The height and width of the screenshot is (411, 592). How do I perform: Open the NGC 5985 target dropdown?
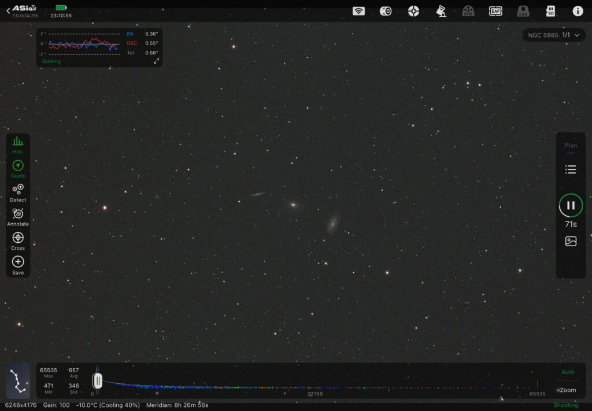[554, 35]
